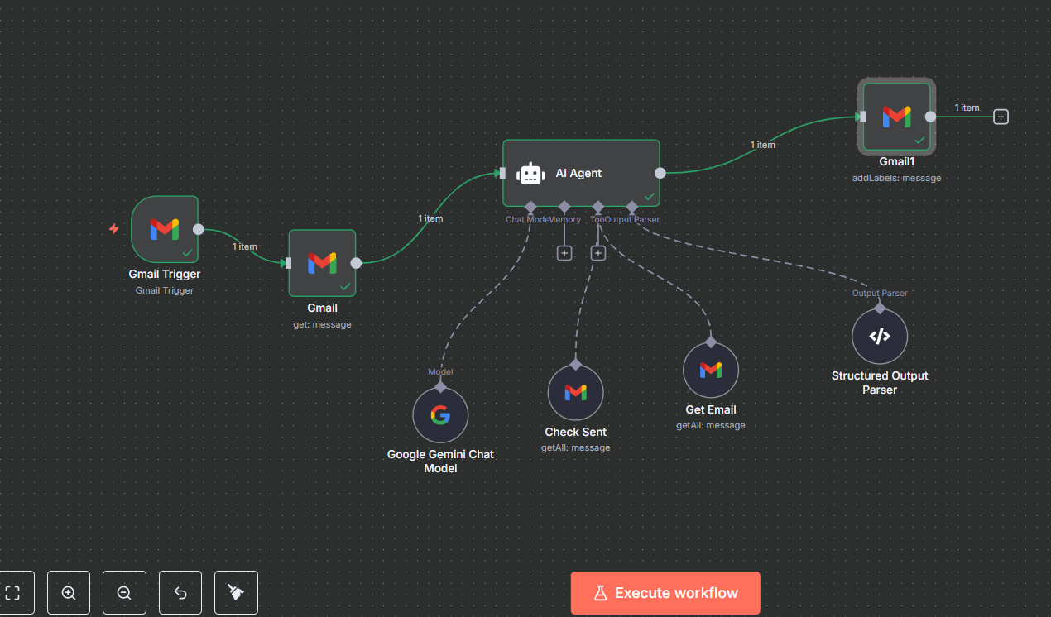Select the AI Agent robot node
This screenshot has width=1051, height=617.
(581, 173)
